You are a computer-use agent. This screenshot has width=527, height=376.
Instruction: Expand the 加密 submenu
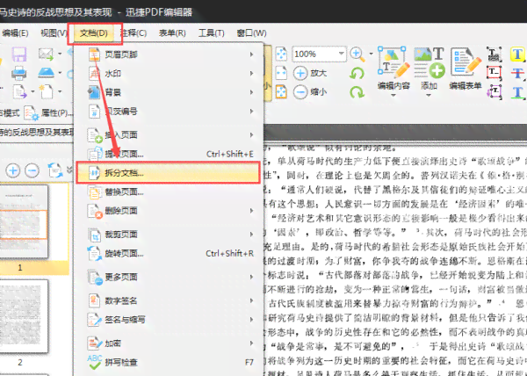coord(168,343)
